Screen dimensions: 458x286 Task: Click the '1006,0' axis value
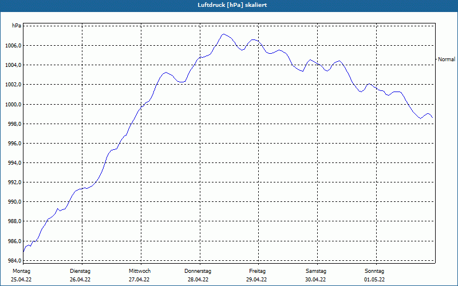(14, 46)
